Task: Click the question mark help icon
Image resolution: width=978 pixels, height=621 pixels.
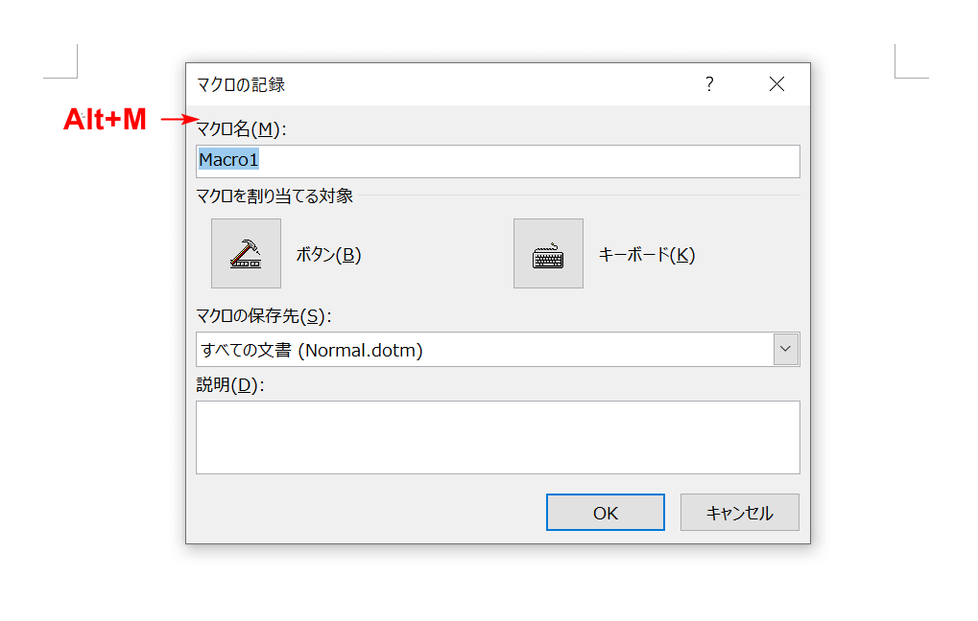Action: point(709,84)
